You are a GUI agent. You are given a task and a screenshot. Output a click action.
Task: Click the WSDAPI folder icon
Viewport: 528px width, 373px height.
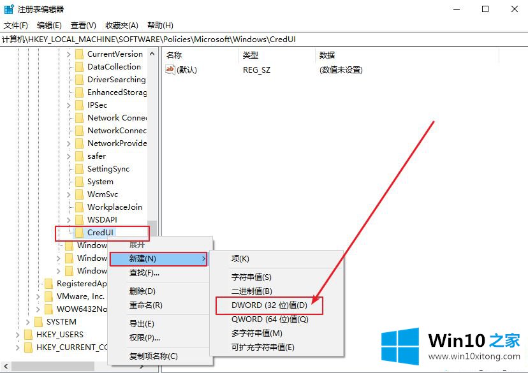[x=79, y=220]
